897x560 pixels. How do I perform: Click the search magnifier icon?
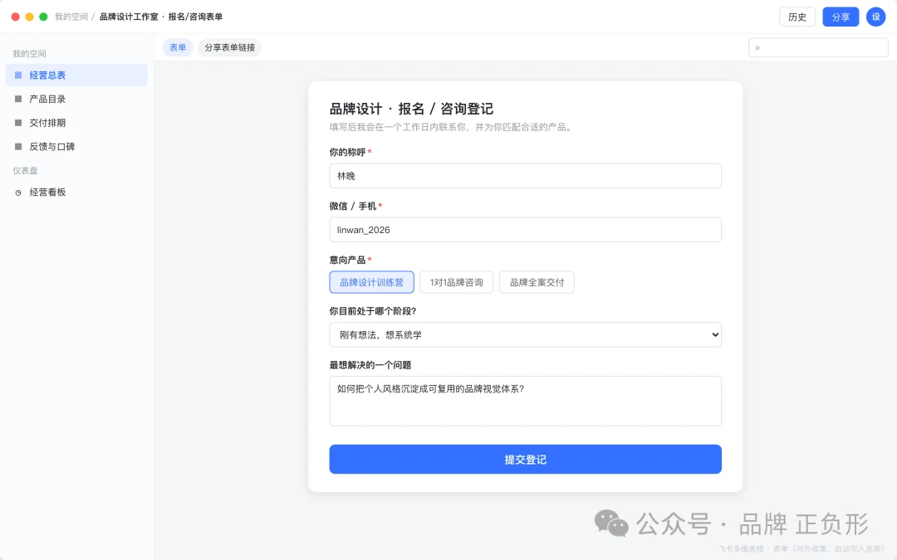(757, 48)
